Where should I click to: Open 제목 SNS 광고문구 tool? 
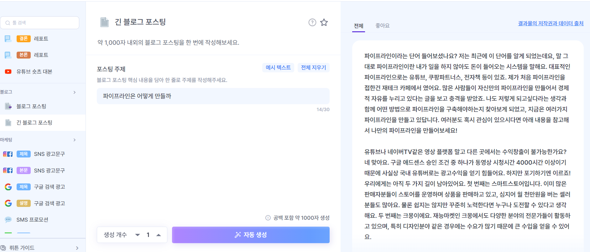[x=43, y=154]
